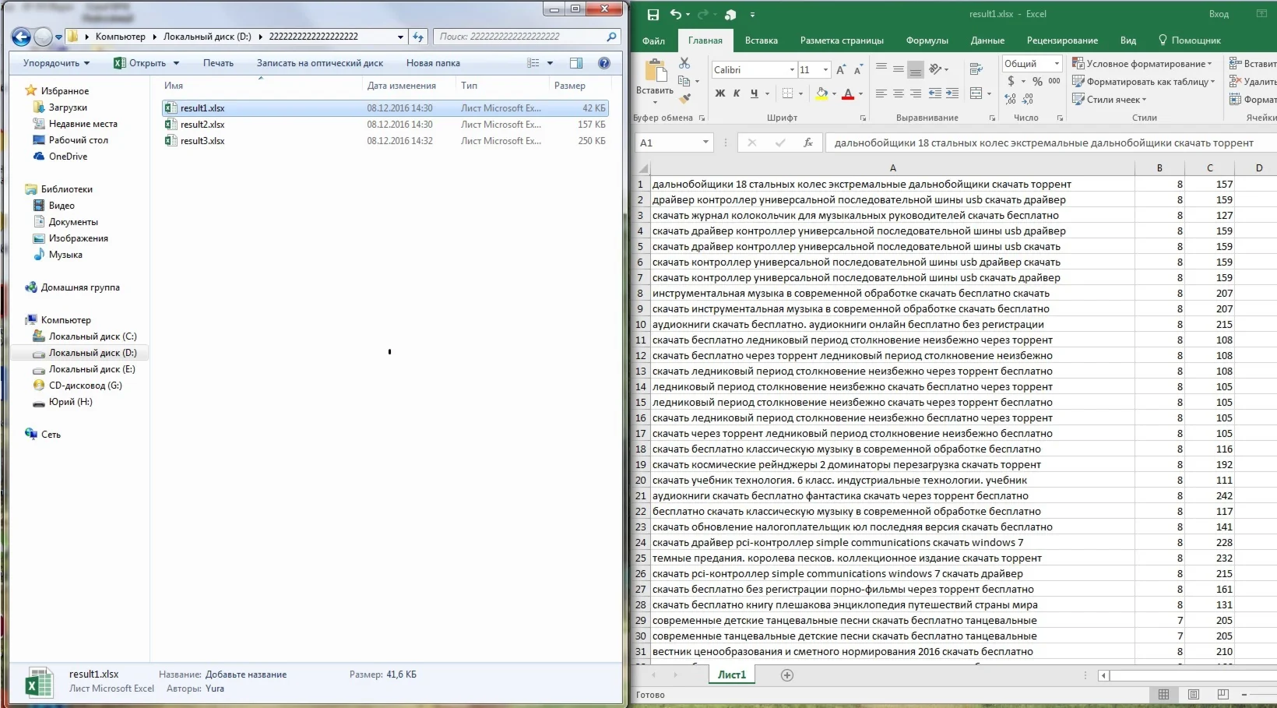This screenshot has width=1277, height=708.
Task: Switch to Page Layout view in Excel status bar
Action: tap(1194, 694)
